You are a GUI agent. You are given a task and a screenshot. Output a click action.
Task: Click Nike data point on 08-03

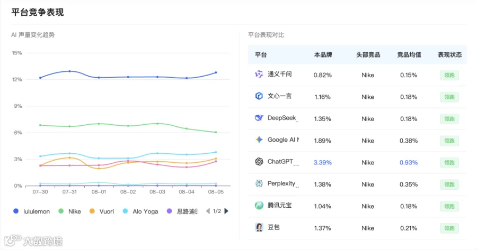(157, 124)
